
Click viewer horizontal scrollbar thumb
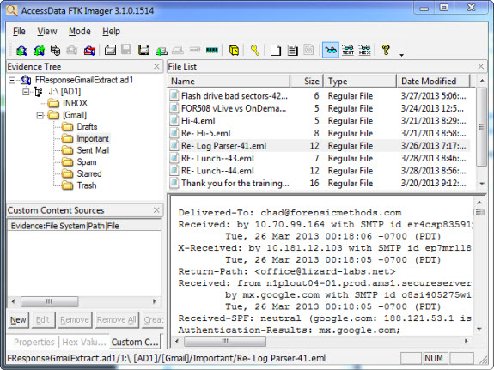[x=225, y=341]
